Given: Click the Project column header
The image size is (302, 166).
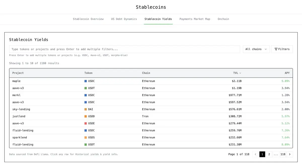Looking at the screenshot, I should [18, 73].
